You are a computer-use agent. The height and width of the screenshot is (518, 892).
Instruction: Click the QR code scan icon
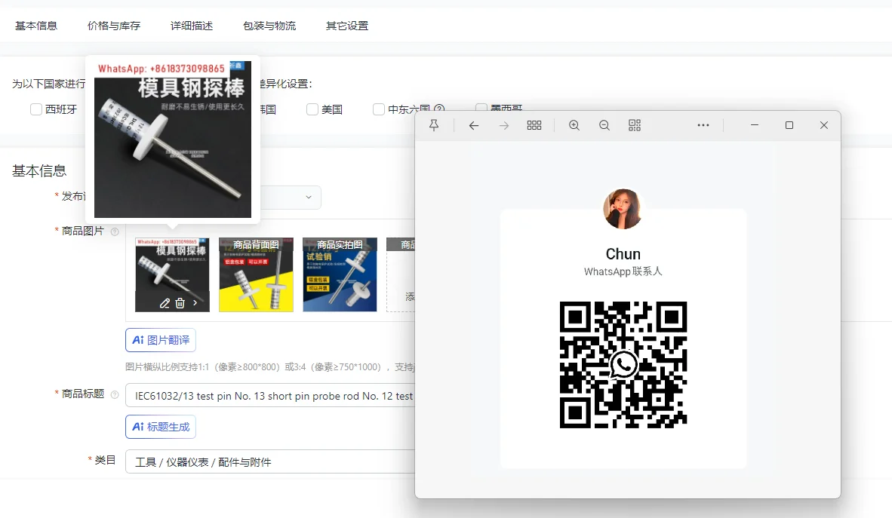tap(635, 126)
